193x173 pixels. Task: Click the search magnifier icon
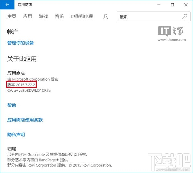point(185,16)
